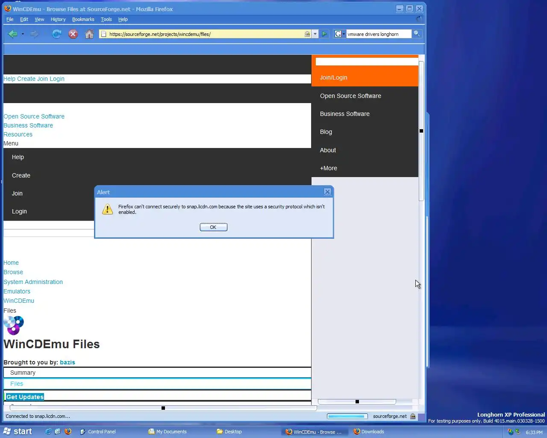Open the Tools menu
This screenshot has width=547, height=438.
[106, 19]
